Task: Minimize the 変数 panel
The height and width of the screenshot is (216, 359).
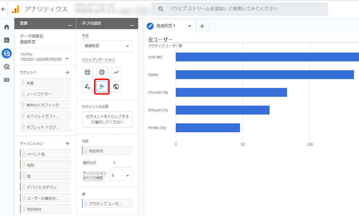Action: 70,25
